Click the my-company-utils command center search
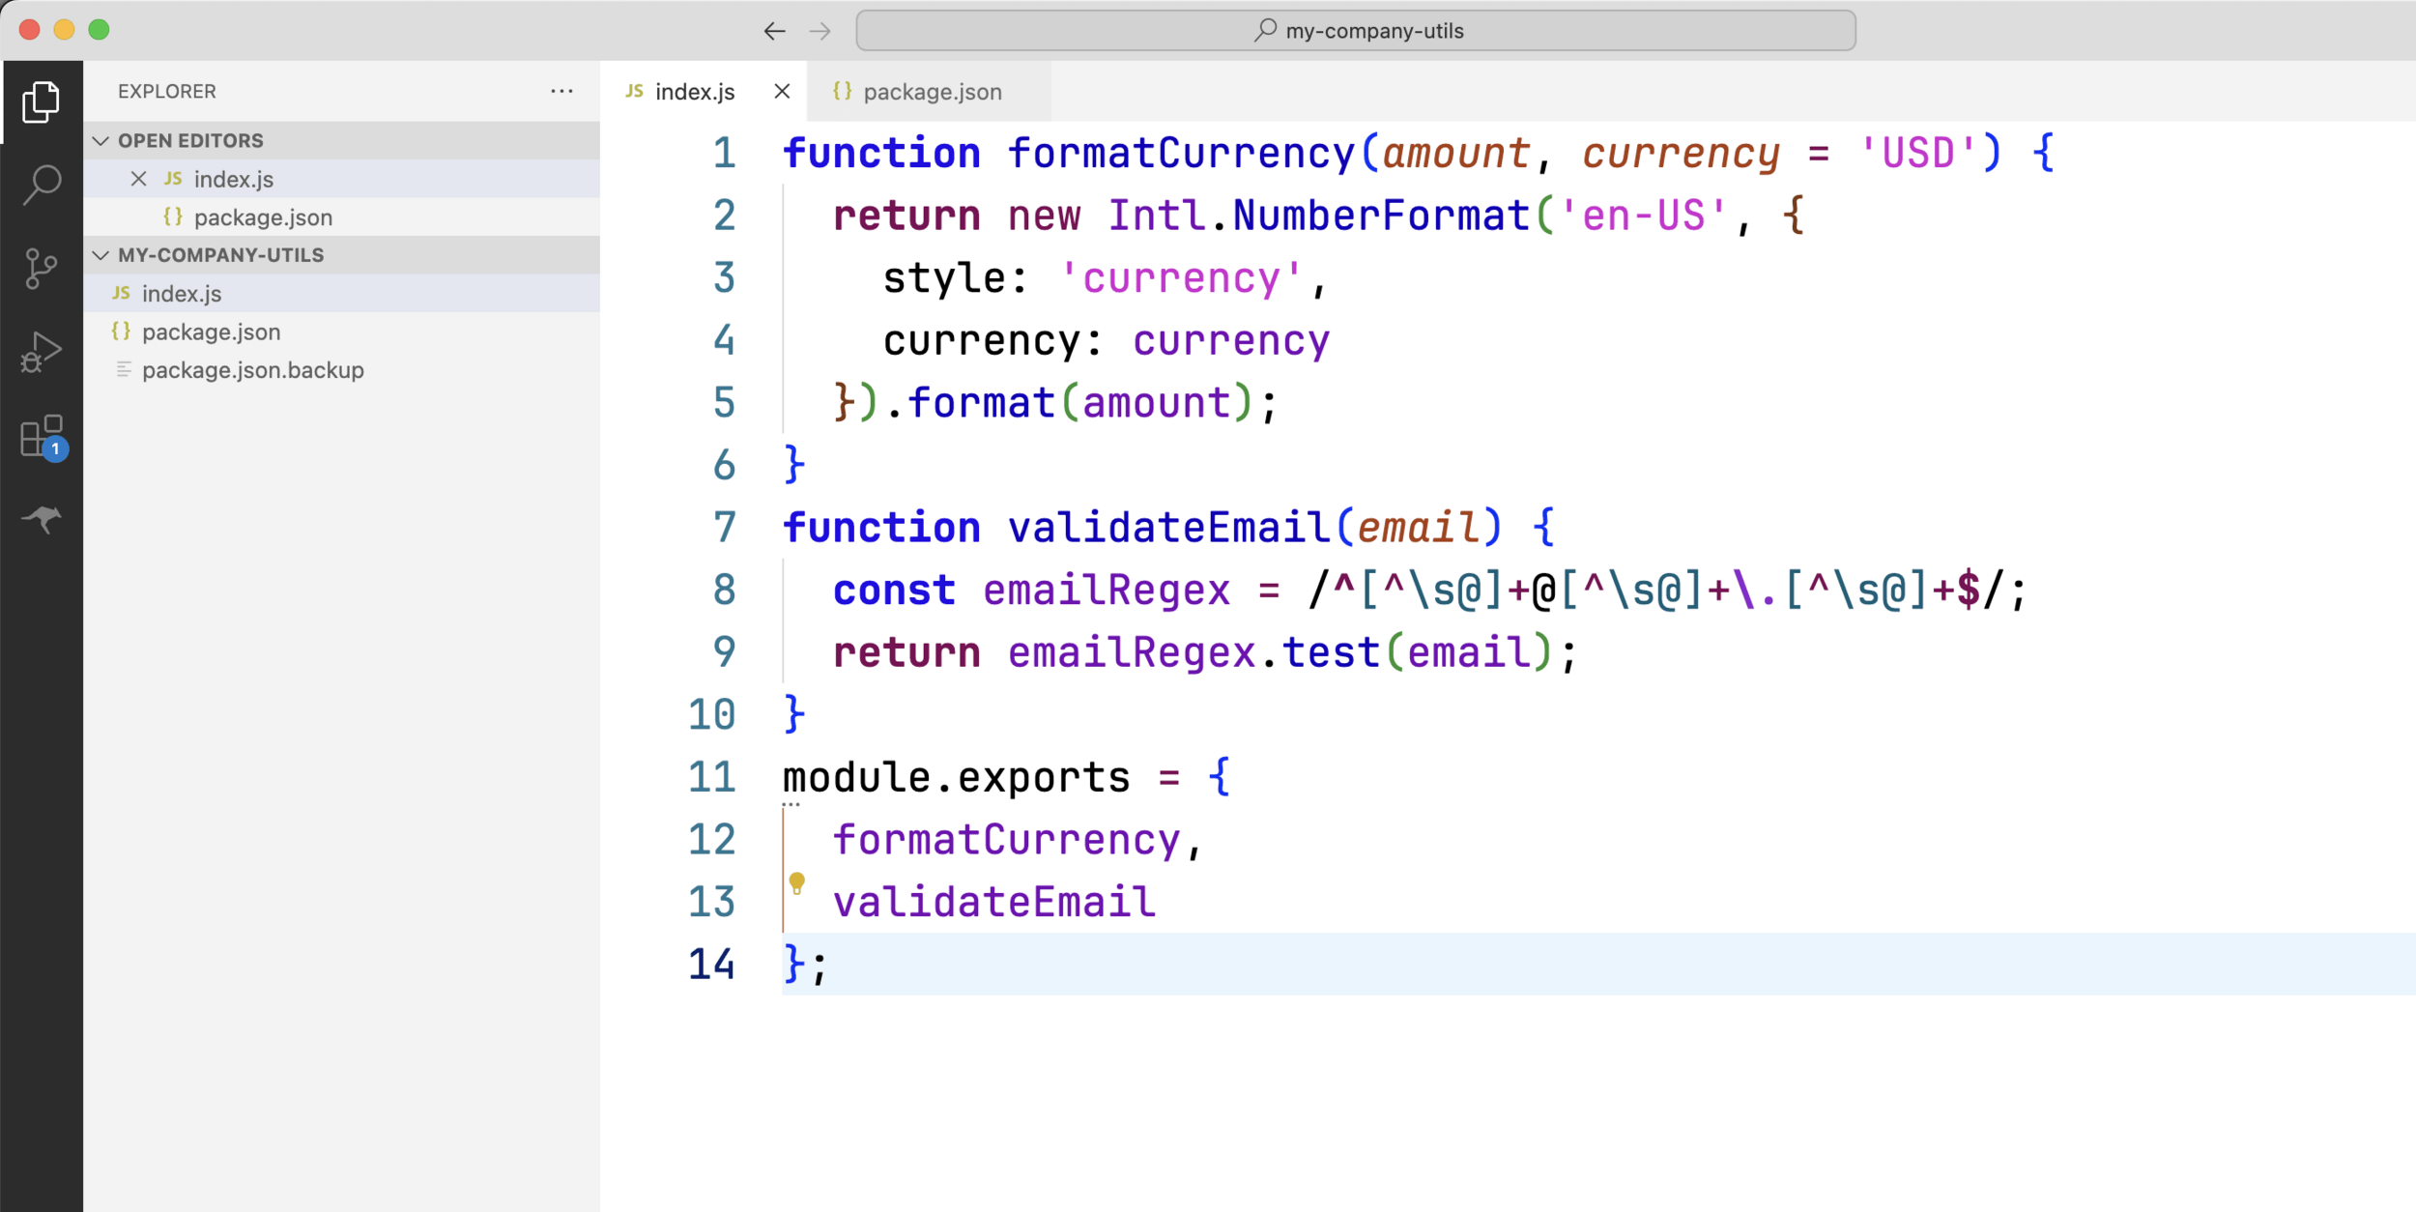The image size is (2416, 1212). pos(1355,31)
